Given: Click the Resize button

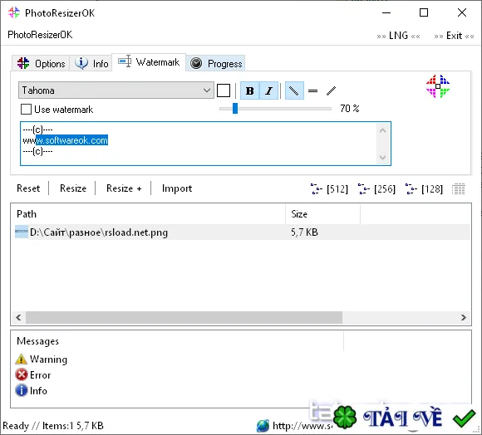Looking at the screenshot, I should [73, 188].
